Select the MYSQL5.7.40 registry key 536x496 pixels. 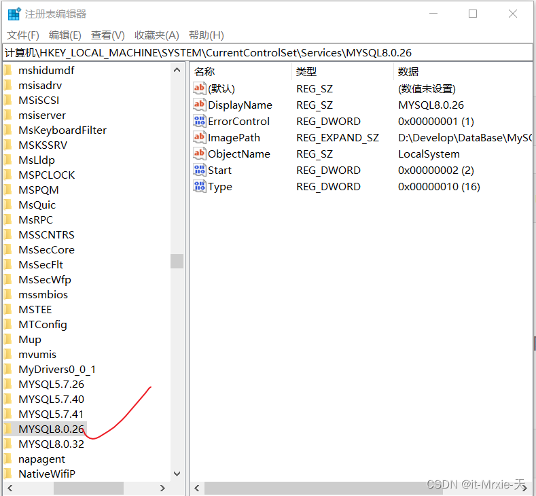[x=51, y=400]
